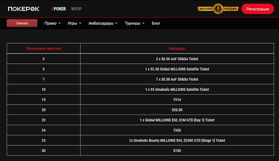
Task: Click the TS14 reward cell
Action: tap(177, 100)
